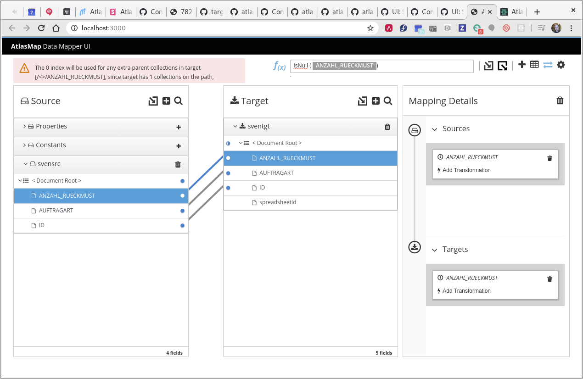Collapse the Sources section in Mapping Details

[x=435, y=129]
